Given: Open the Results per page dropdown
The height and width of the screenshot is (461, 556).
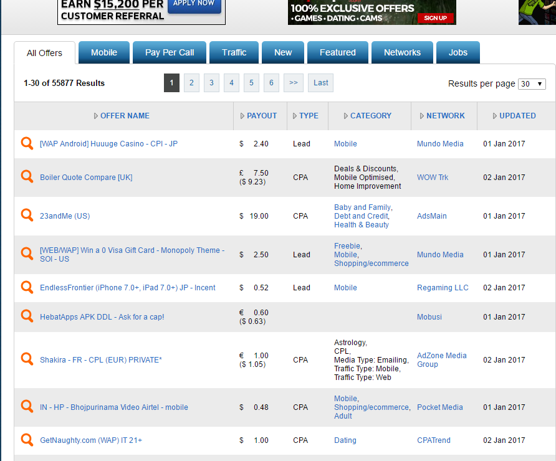Looking at the screenshot, I should click(x=532, y=83).
